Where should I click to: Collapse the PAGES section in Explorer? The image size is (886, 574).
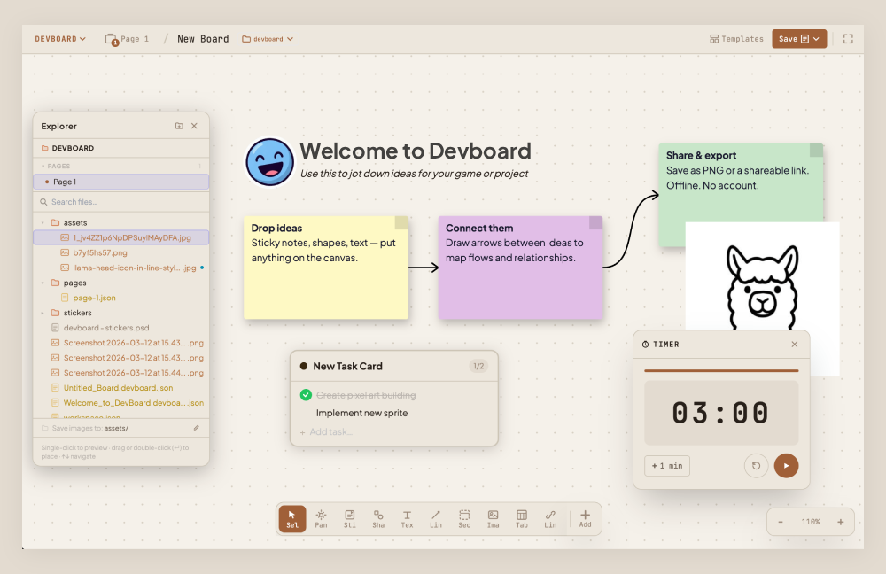[42, 165]
